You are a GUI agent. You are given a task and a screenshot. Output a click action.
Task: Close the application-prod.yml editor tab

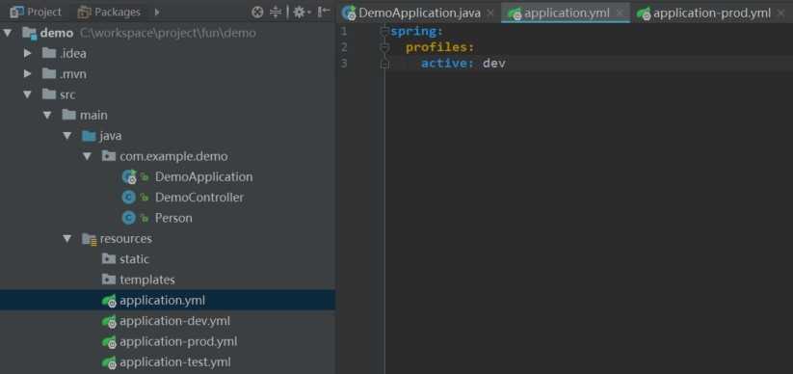coord(780,13)
